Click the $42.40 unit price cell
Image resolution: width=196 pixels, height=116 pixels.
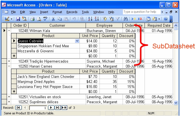coord(90,82)
